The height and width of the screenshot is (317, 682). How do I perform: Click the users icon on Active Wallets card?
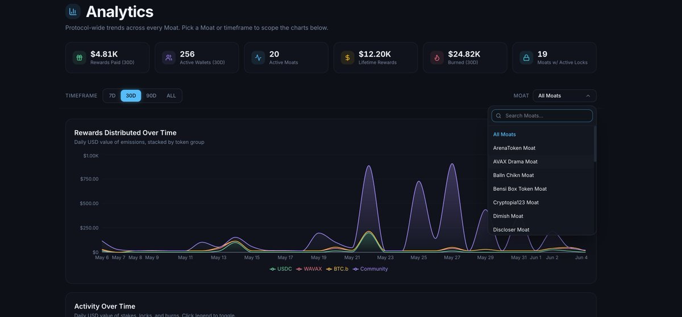169,57
